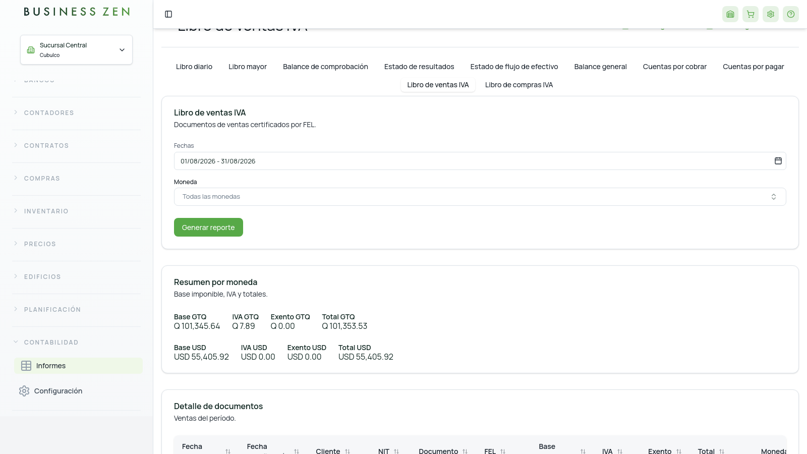Sort by the IVA column arrows
Screen dimensions: 807x454
(620, 451)
